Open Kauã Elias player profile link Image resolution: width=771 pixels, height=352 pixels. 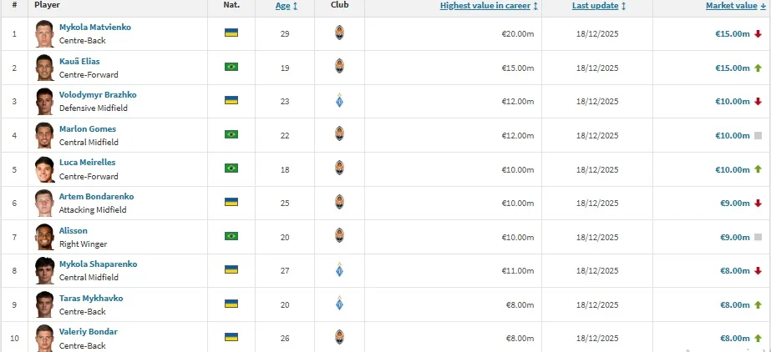tap(83, 61)
